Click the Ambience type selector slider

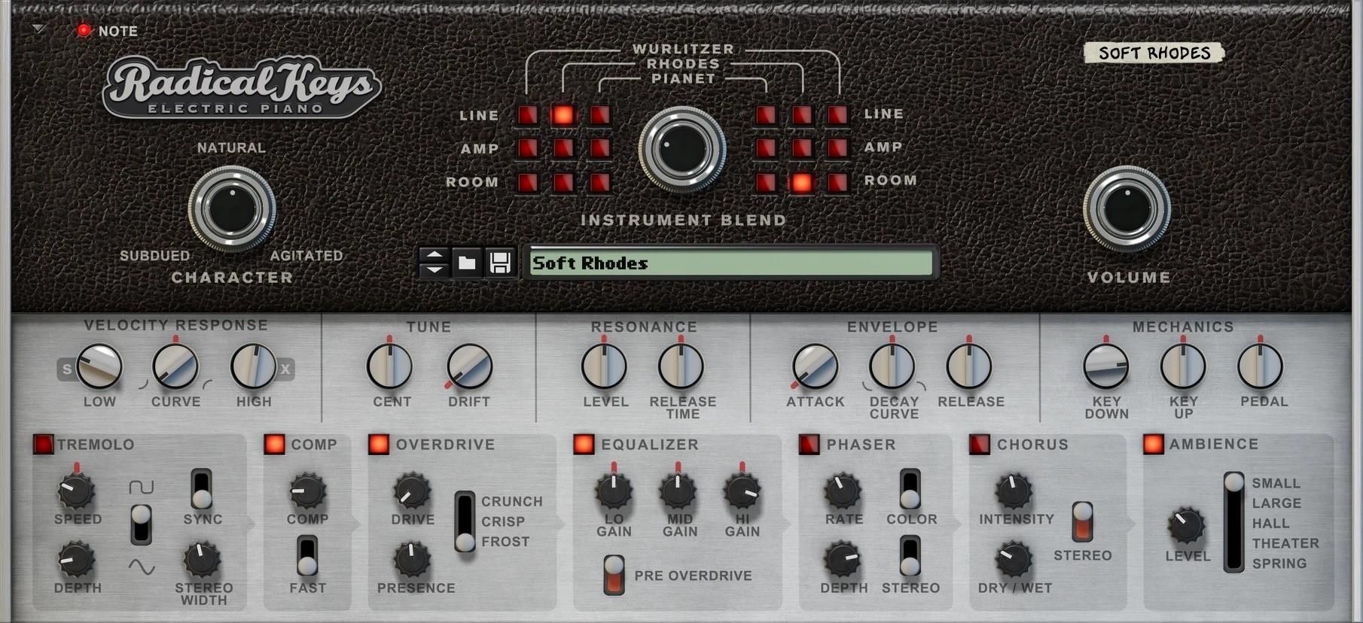click(1233, 523)
